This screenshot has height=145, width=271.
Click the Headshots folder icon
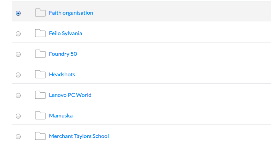tap(40, 74)
